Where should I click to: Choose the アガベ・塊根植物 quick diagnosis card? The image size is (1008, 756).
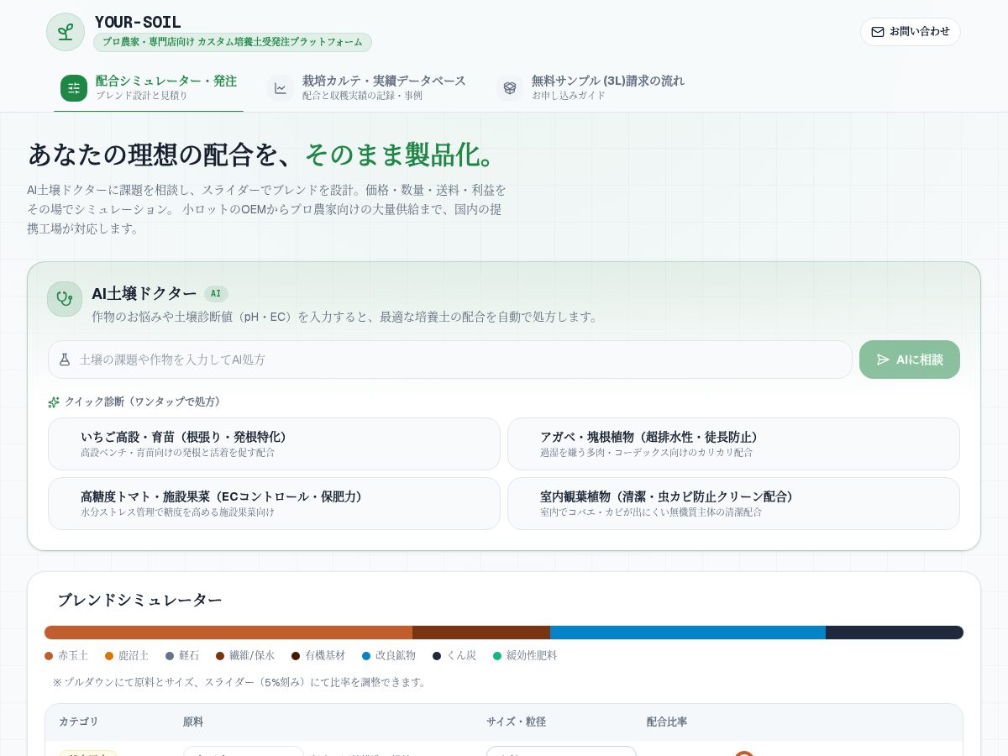tap(733, 444)
